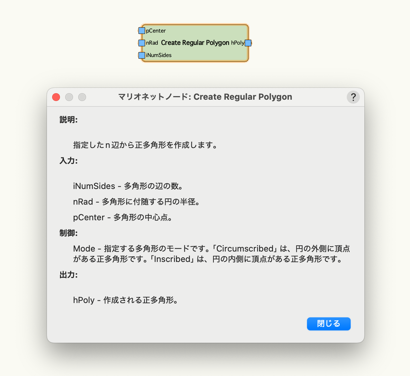Click the gray minimize window button

coord(69,97)
